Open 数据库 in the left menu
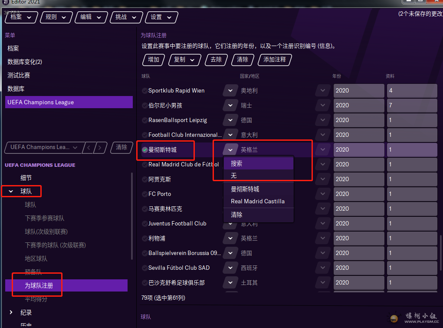The width and height of the screenshot is (443, 328). click(x=16, y=89)
